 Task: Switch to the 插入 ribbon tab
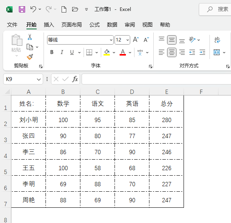[x=49, y=25]
